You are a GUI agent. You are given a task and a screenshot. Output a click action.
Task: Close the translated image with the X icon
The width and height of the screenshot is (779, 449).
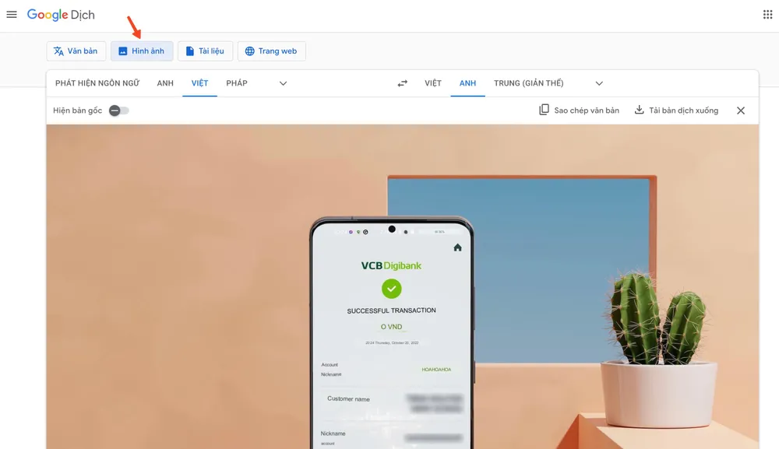click(740, 110)
